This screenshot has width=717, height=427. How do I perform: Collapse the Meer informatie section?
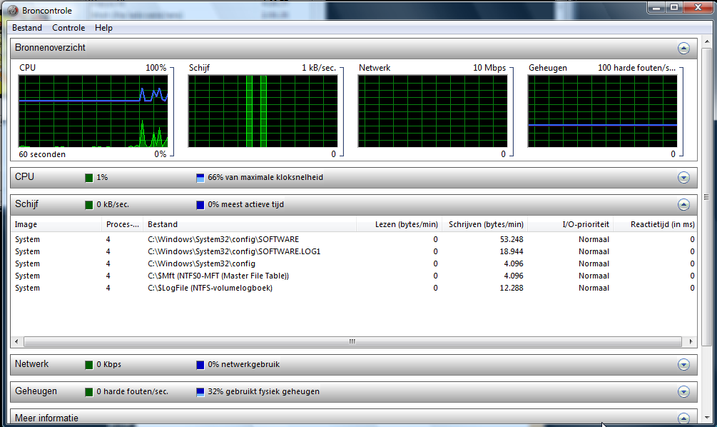click(683, 418)
